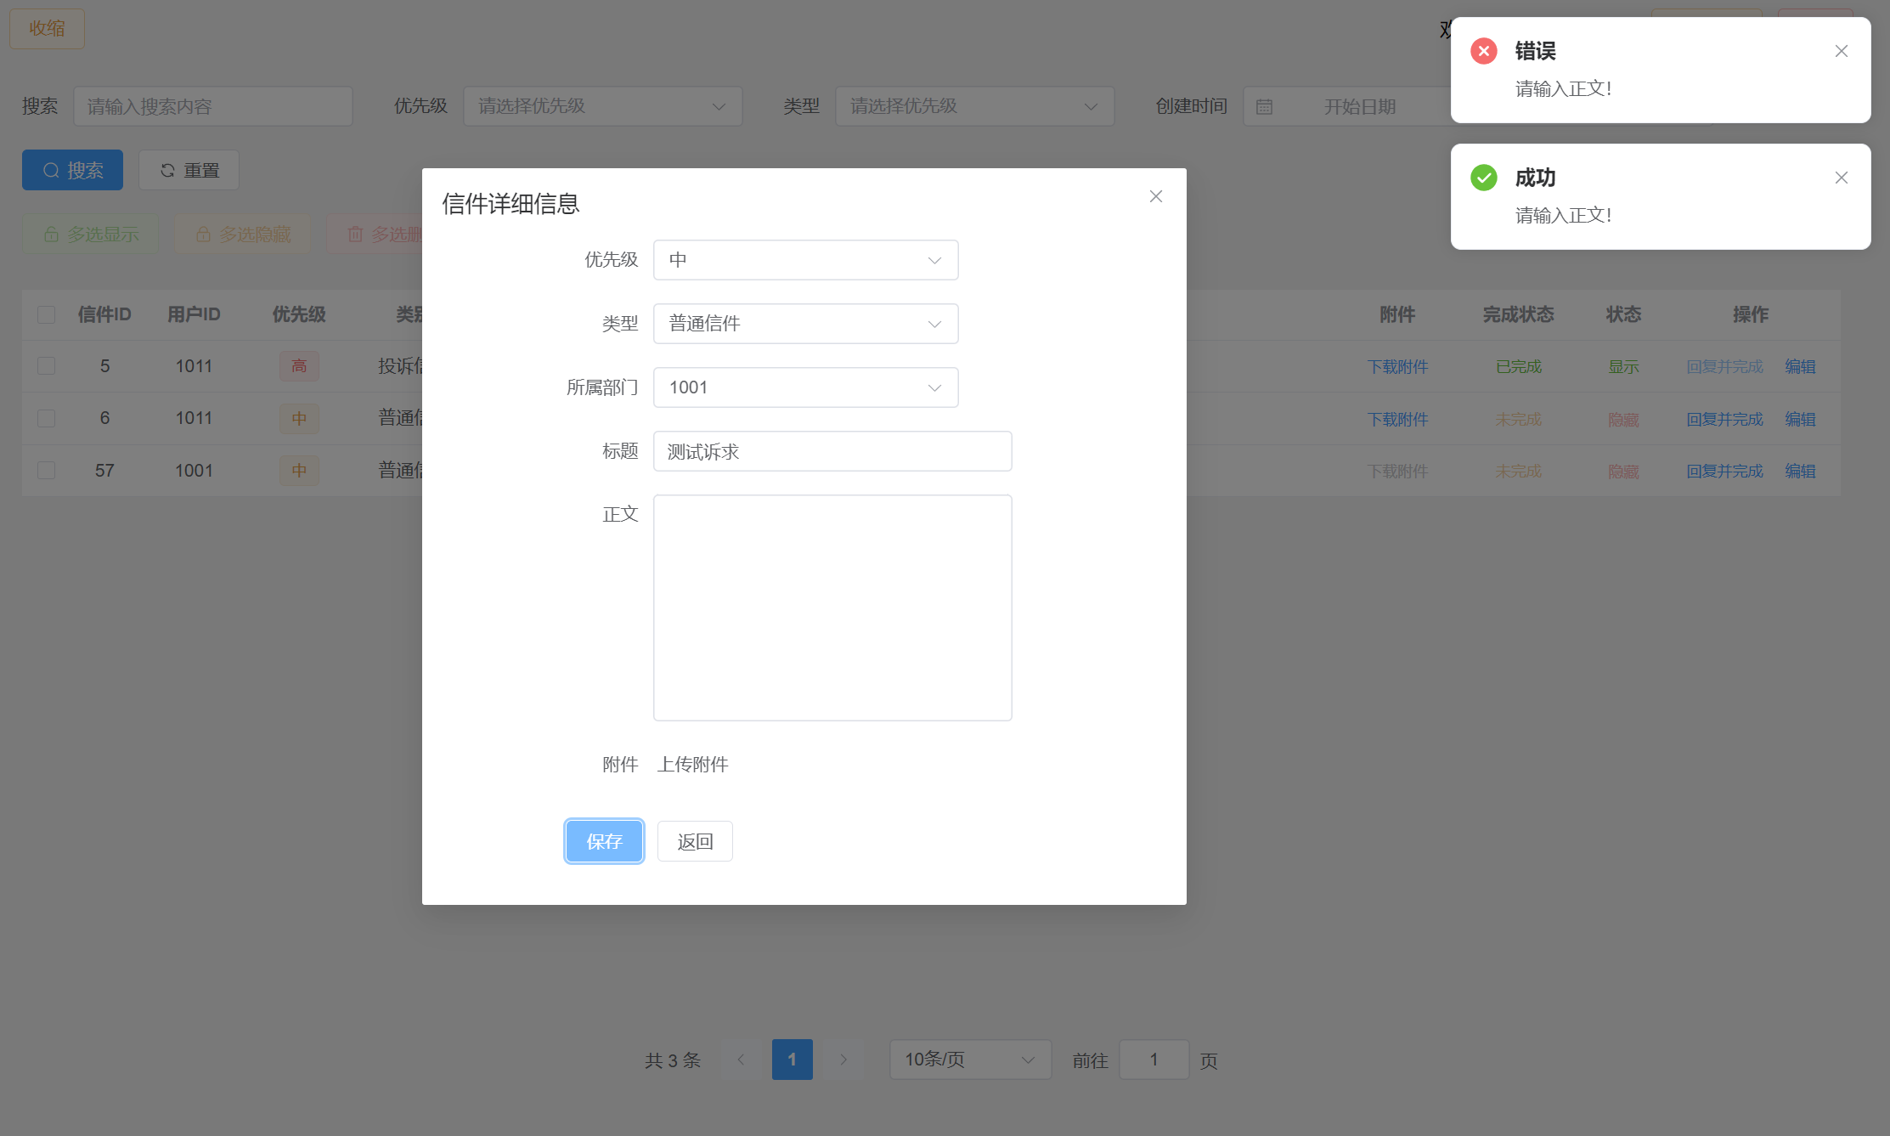Close the error notification
Viewport: 1890px width, 1136px height.
(x=1841, y=51)
